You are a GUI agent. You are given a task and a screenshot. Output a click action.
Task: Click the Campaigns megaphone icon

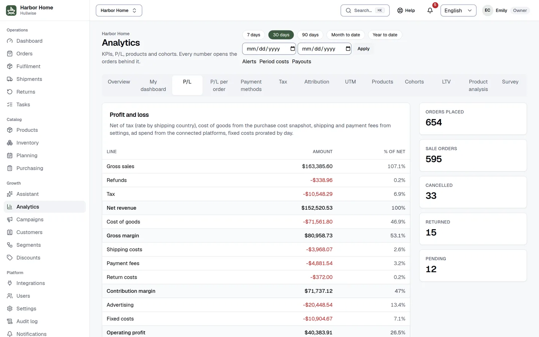coord(10,219)
